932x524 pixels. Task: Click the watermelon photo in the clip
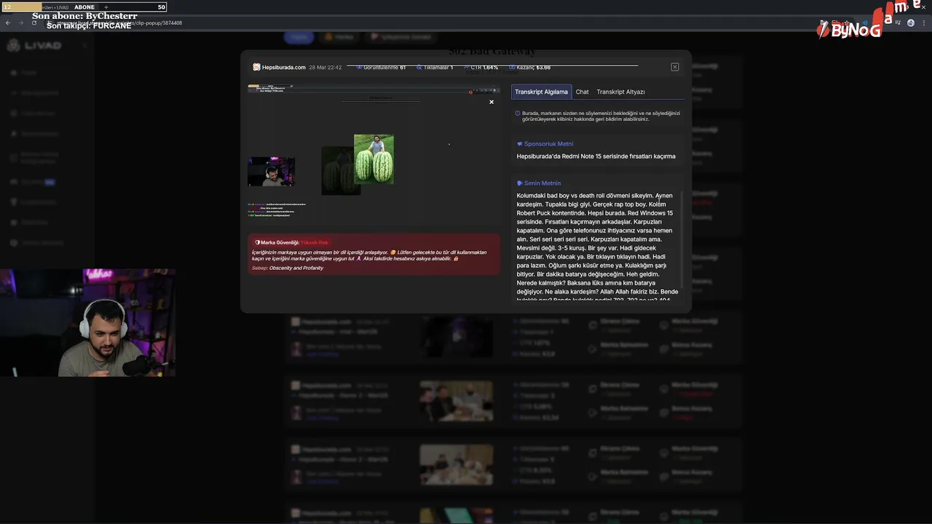click(x=374, y=159)
